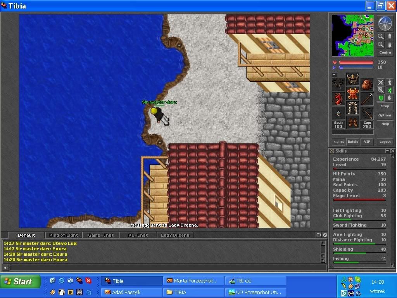Enable stand-still mode with standing figure
Screen dimensions: 397x298
click(390, 82)
